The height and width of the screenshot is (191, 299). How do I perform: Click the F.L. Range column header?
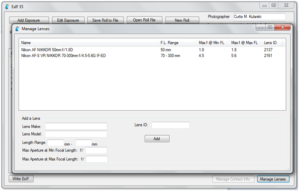pos(178,43)
